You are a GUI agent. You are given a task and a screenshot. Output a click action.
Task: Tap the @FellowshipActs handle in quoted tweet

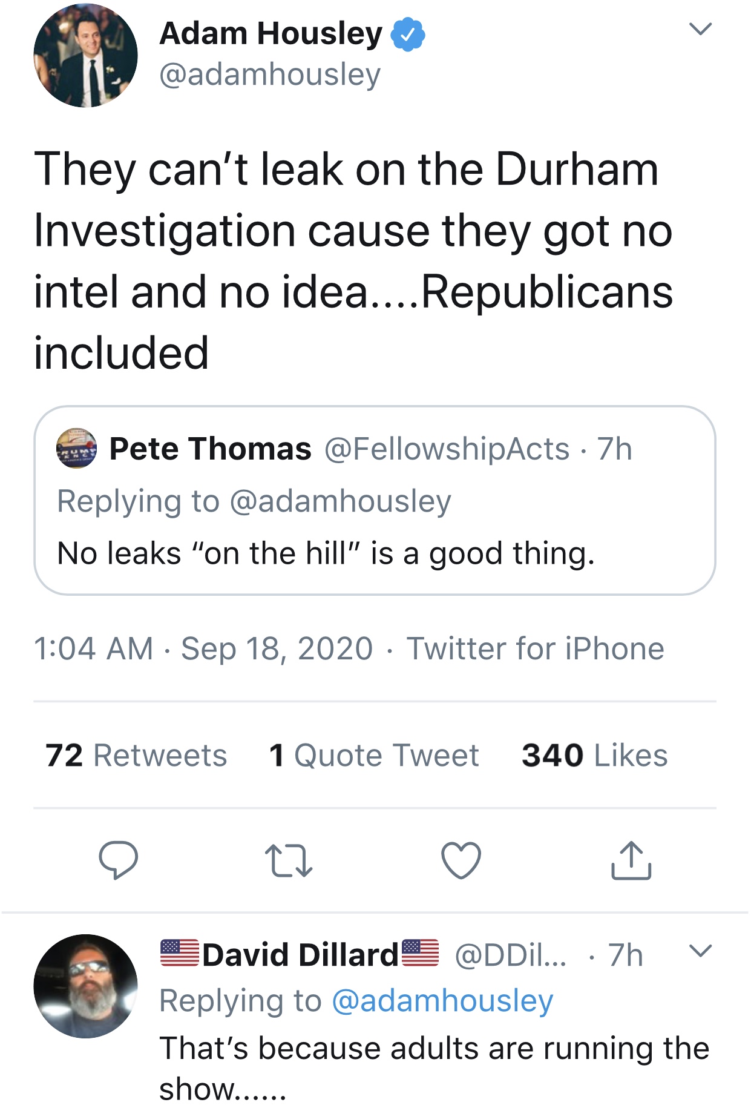447,449
